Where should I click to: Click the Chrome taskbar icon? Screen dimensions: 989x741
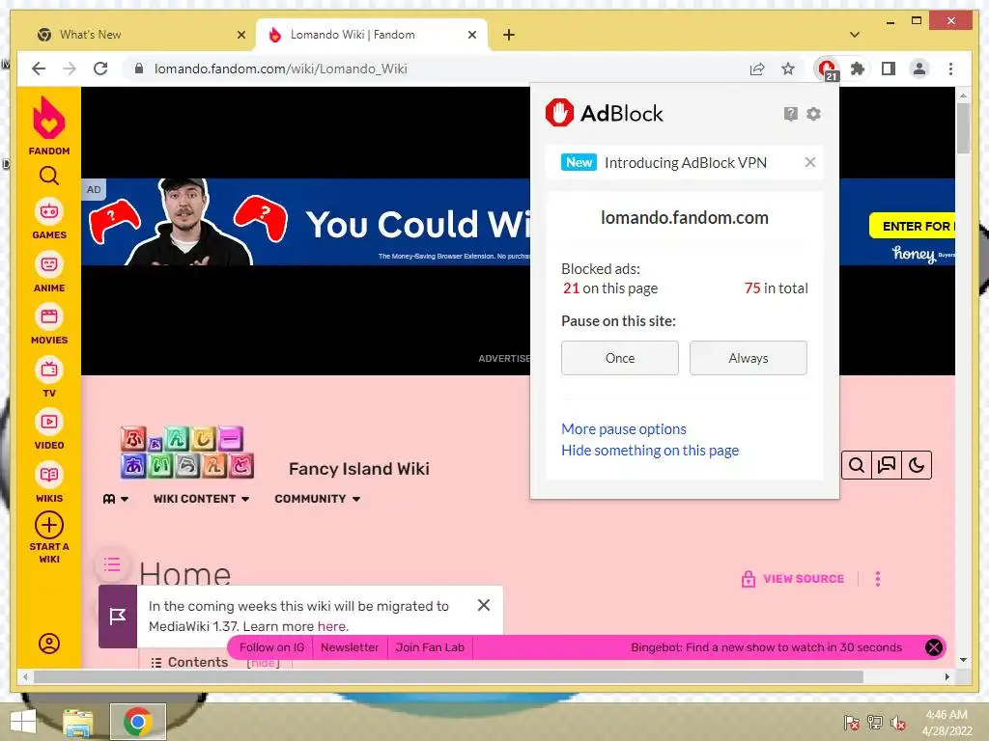[138, 722]
